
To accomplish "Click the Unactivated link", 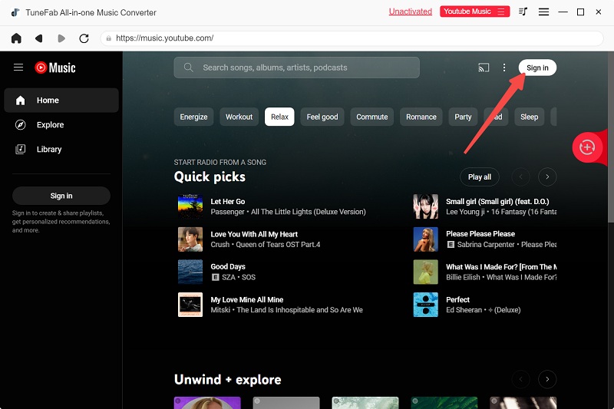I will pyautogui.click(x=411, y=12).
